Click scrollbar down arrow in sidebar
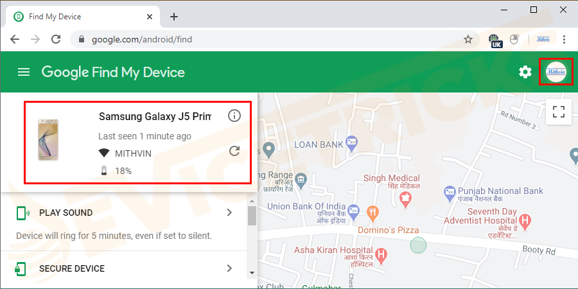Viewport: 578px width, 289px height. click(252, 273)
